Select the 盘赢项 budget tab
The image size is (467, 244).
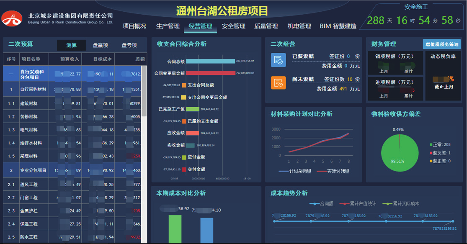[100, 45]
